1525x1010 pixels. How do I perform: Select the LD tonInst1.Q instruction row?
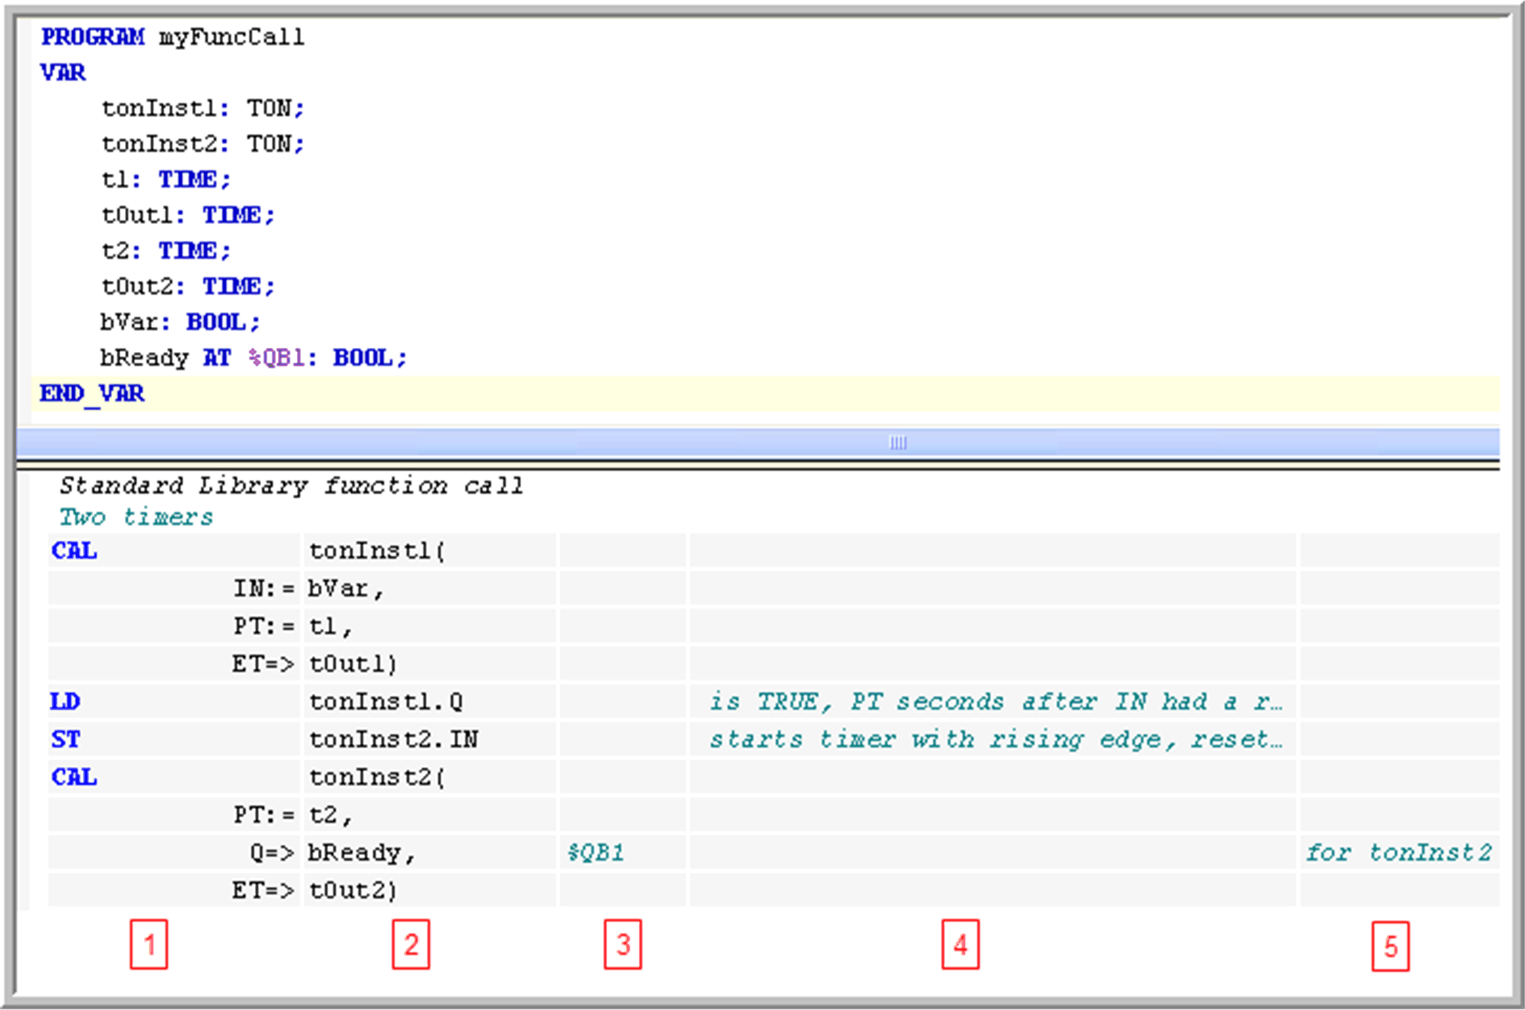pyautogui.click(x=386, y=701)
